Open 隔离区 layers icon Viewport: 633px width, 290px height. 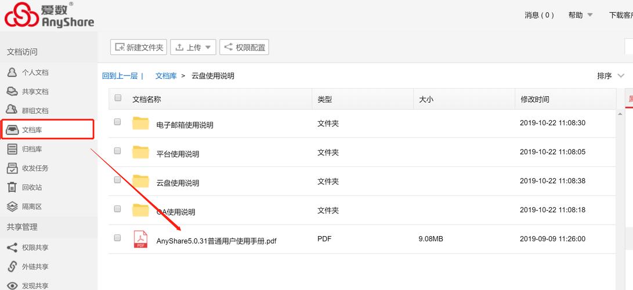[12, 206]
